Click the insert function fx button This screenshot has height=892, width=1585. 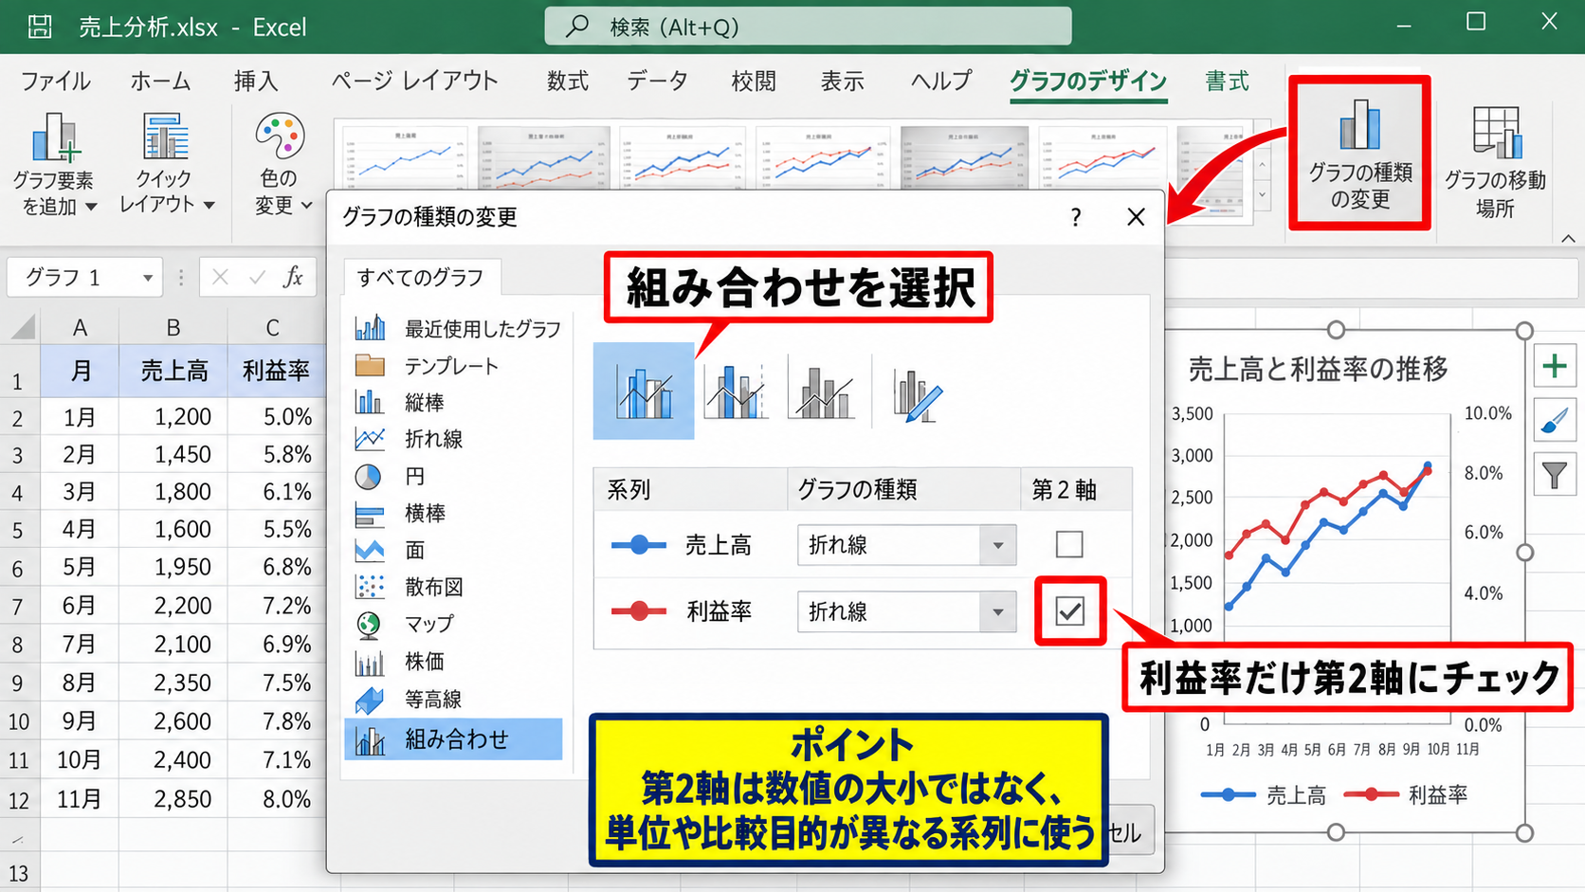[293, 277]
